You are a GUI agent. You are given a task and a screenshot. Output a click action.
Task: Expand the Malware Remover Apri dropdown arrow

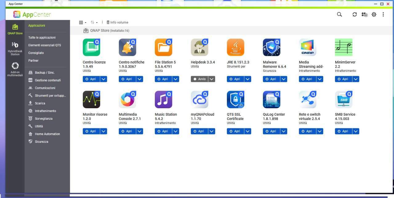click(284, 79)
